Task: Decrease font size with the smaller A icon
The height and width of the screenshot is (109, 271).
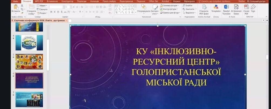Action: coord(77,7)
